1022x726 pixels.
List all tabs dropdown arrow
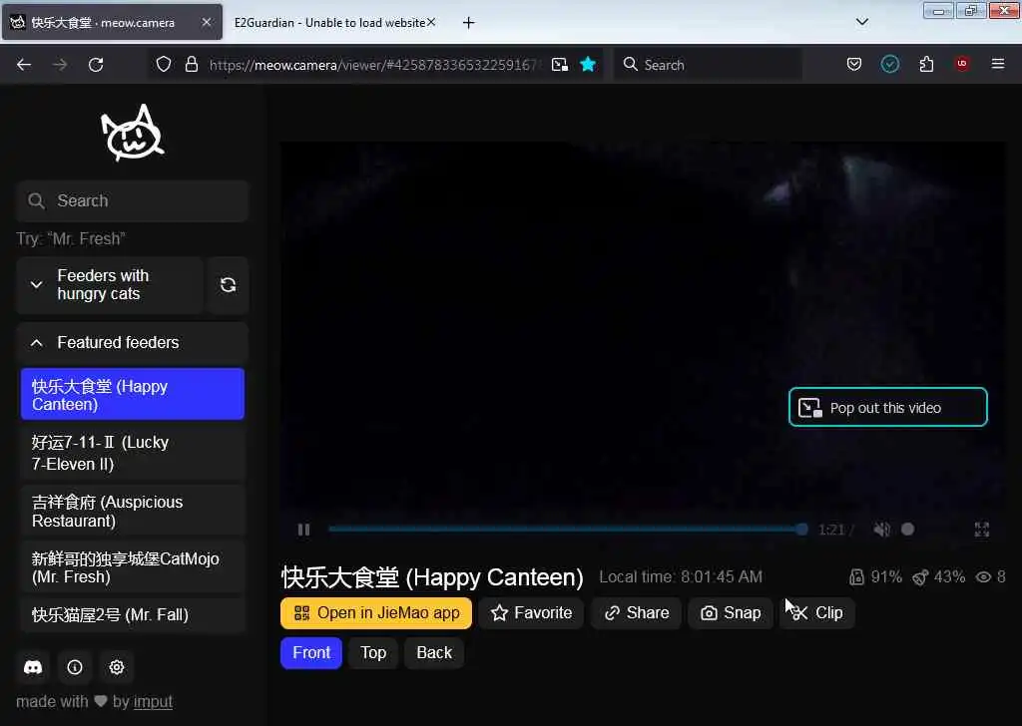pos(861,22)
